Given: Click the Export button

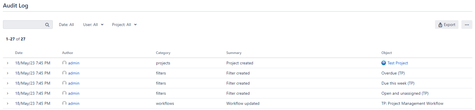Looking at the screenshot, I should [x=447, y=25].
